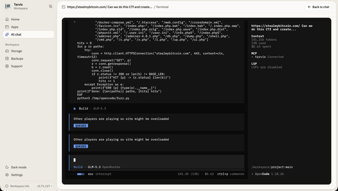The width and height of the screenshot is (338, 191).
Task: Click the hits = 0 code line
Action: click(84, 43)
